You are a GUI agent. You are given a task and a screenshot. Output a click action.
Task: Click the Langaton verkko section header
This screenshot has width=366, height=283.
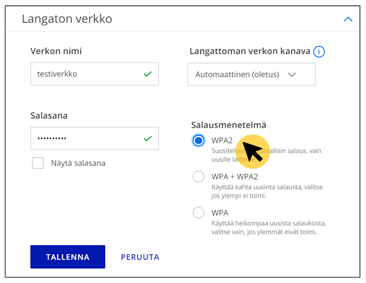tap(67, 19)
